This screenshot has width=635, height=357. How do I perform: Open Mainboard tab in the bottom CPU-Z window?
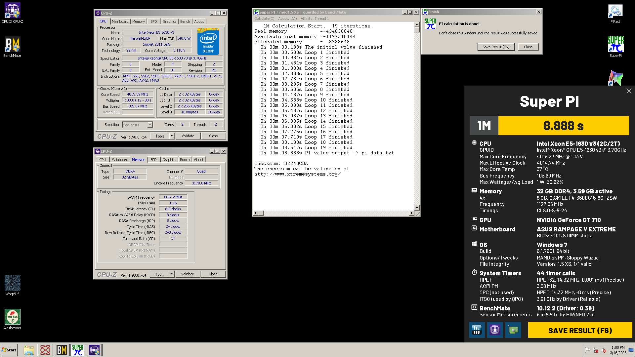click(x=120, y=160)
